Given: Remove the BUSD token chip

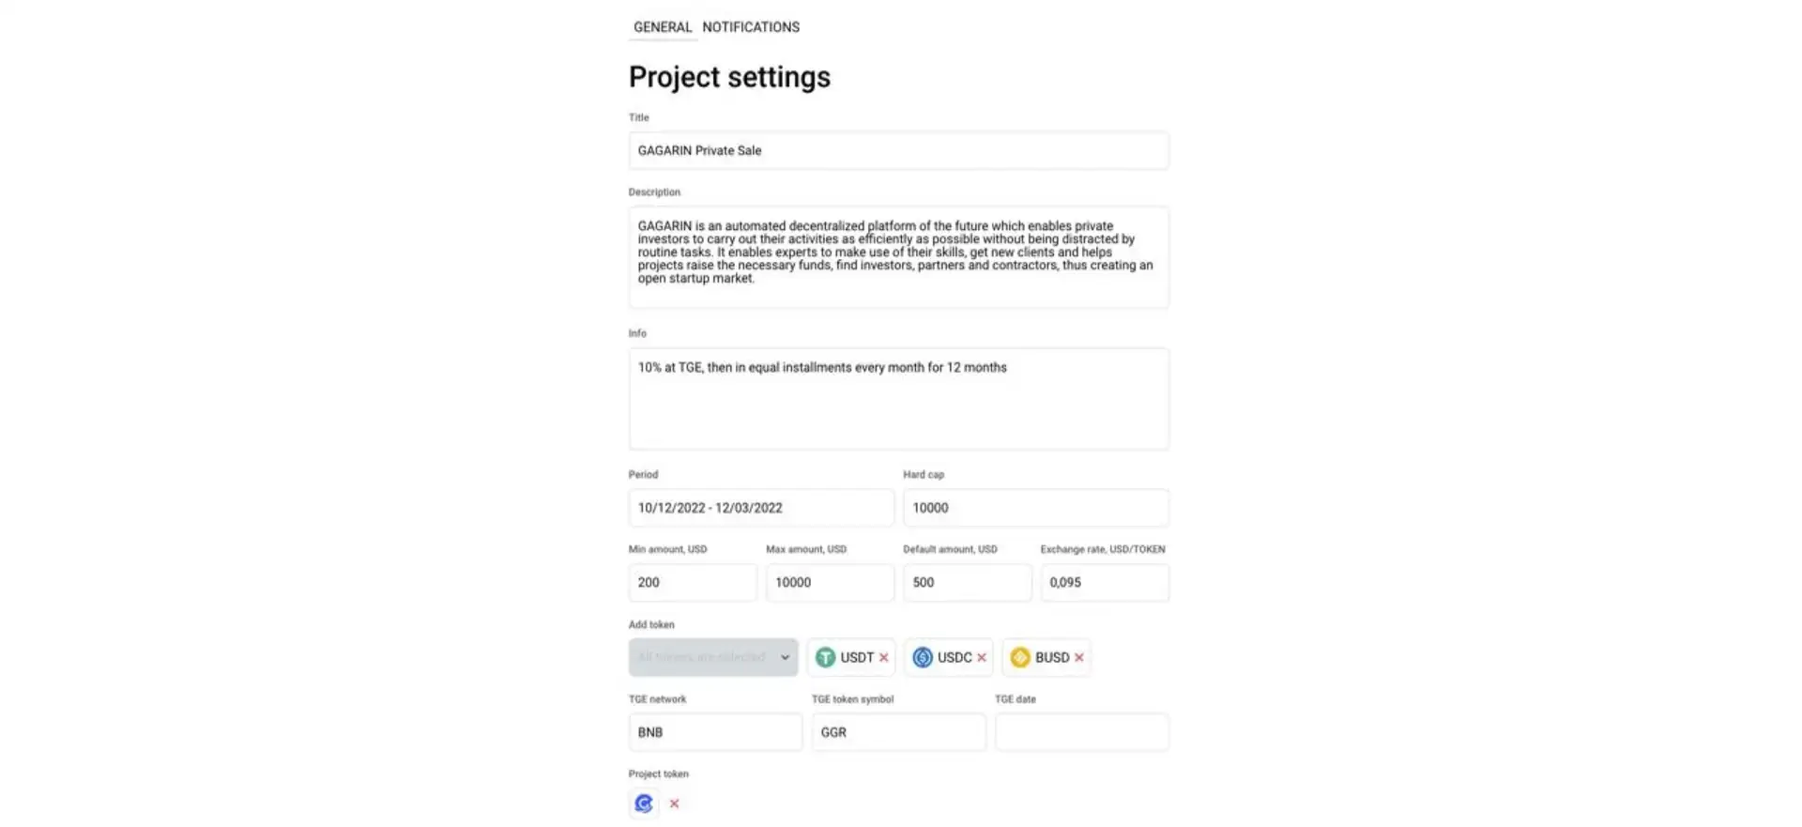Looking at the screenshot, I should [1079, 658].
